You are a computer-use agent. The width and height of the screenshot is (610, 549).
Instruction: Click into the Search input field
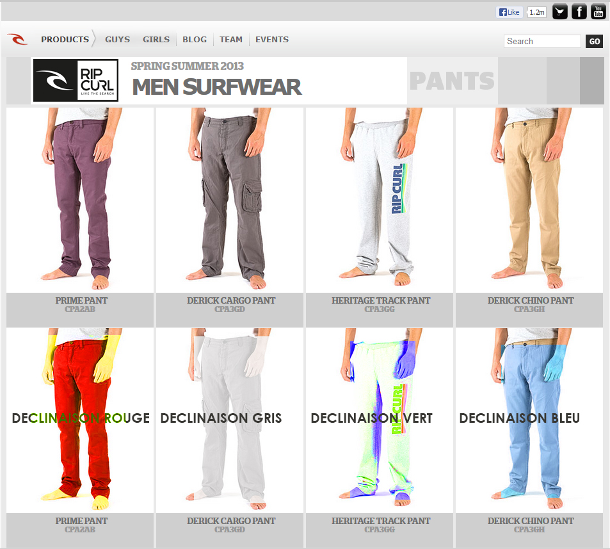[542, 41]
